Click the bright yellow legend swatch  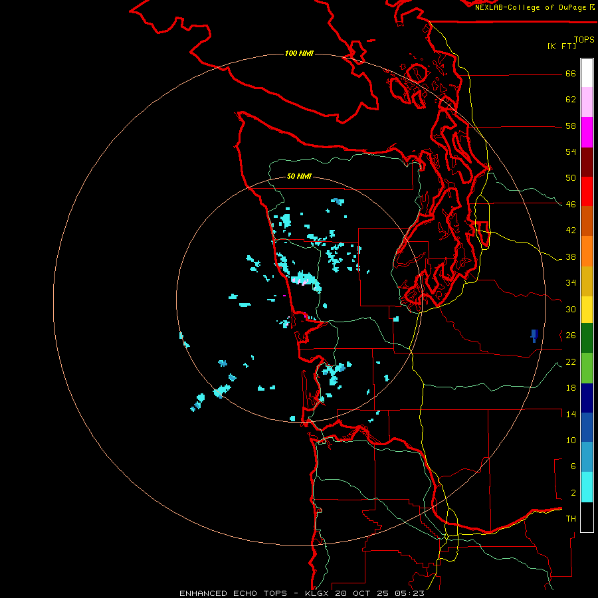point(587,310)
